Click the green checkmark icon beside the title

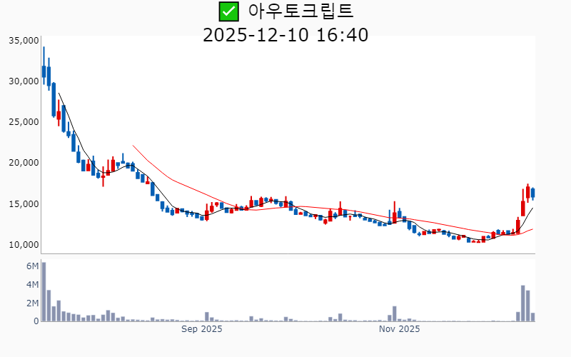[x=228, y=11]
